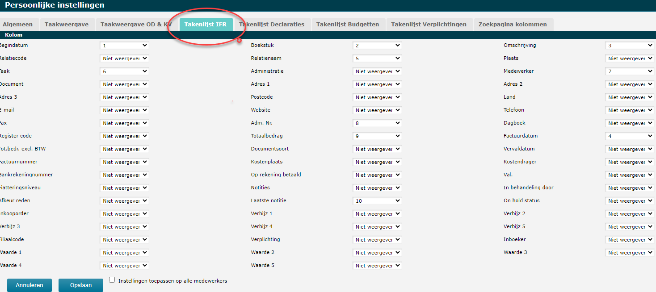Expand the Kostenplaats dropdown
656x292 pixels.
click(377, 162)
